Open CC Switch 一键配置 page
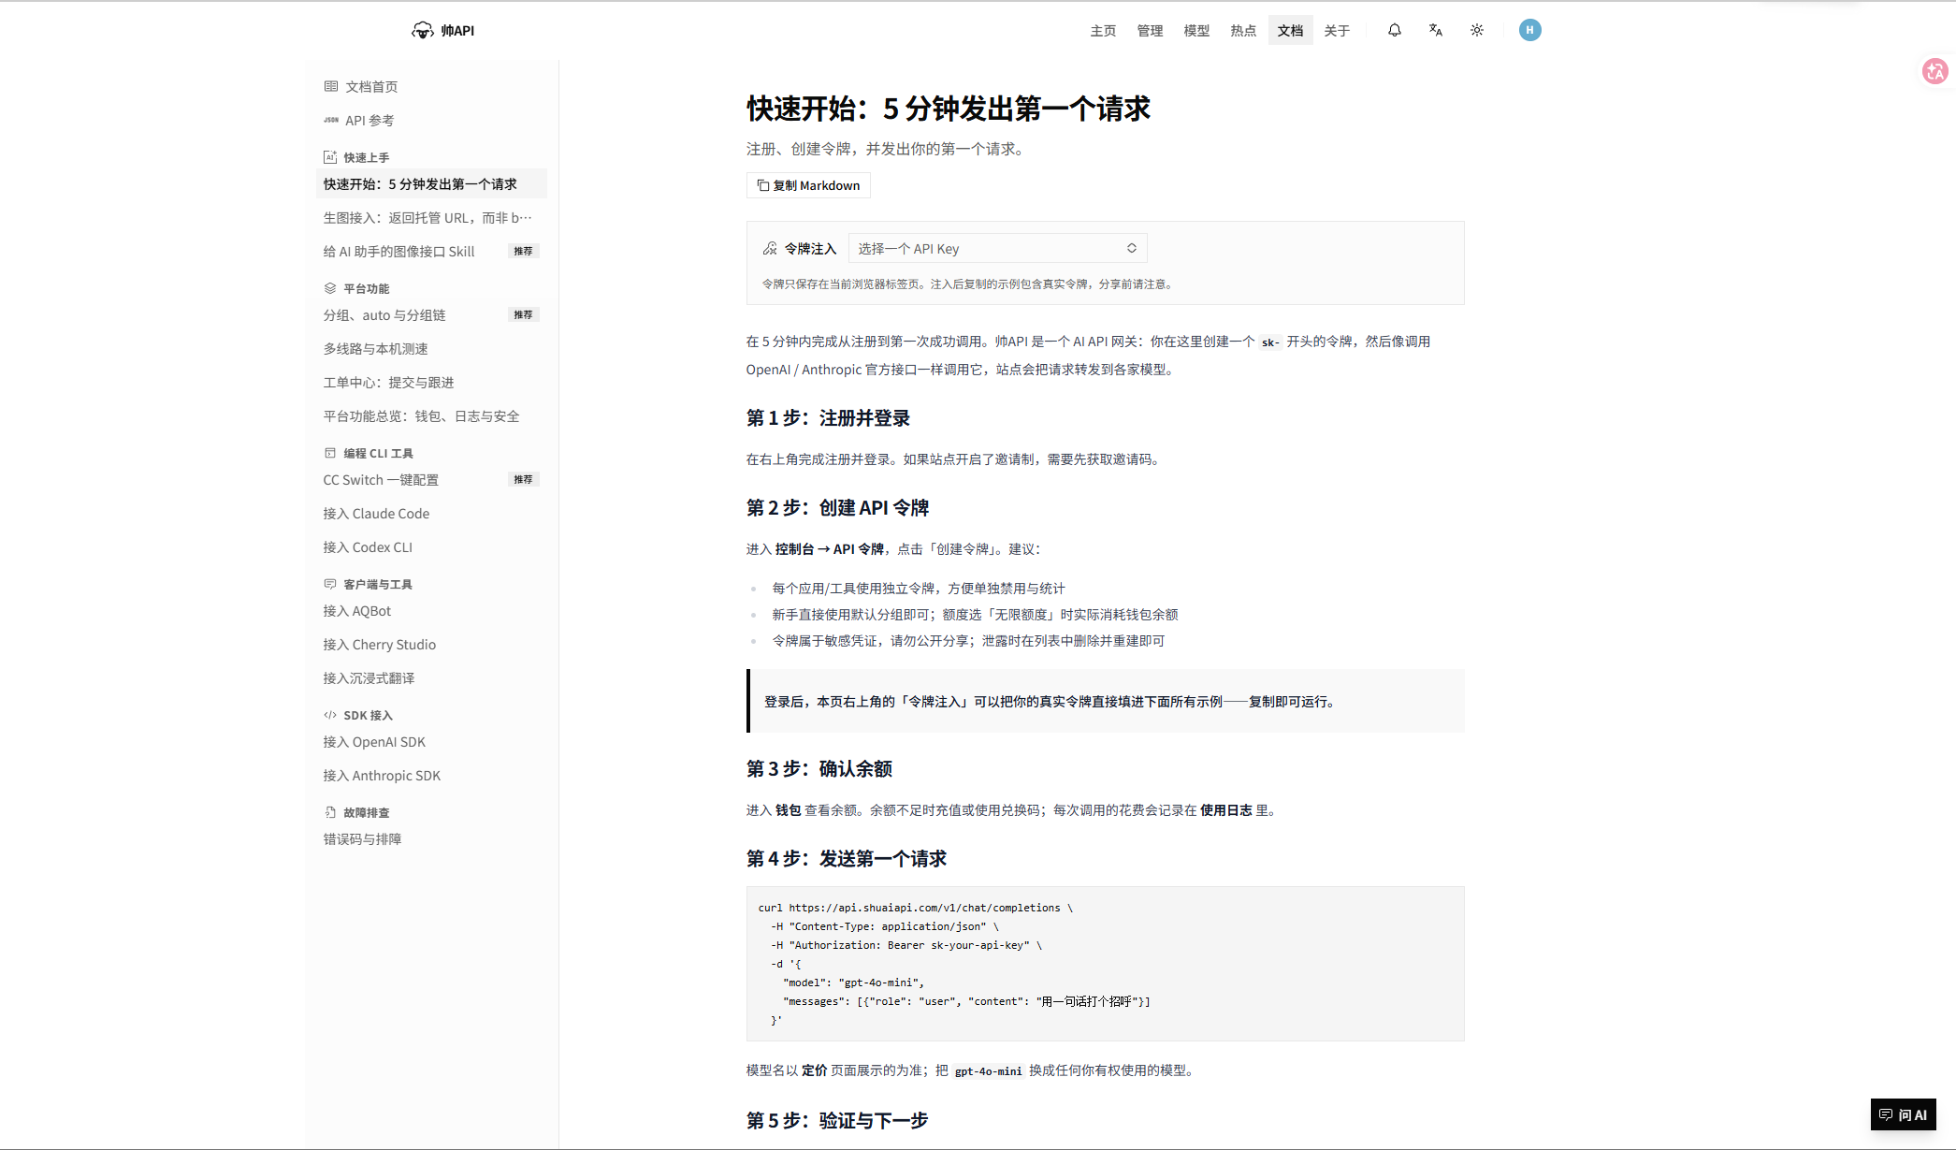 (431, 479)
